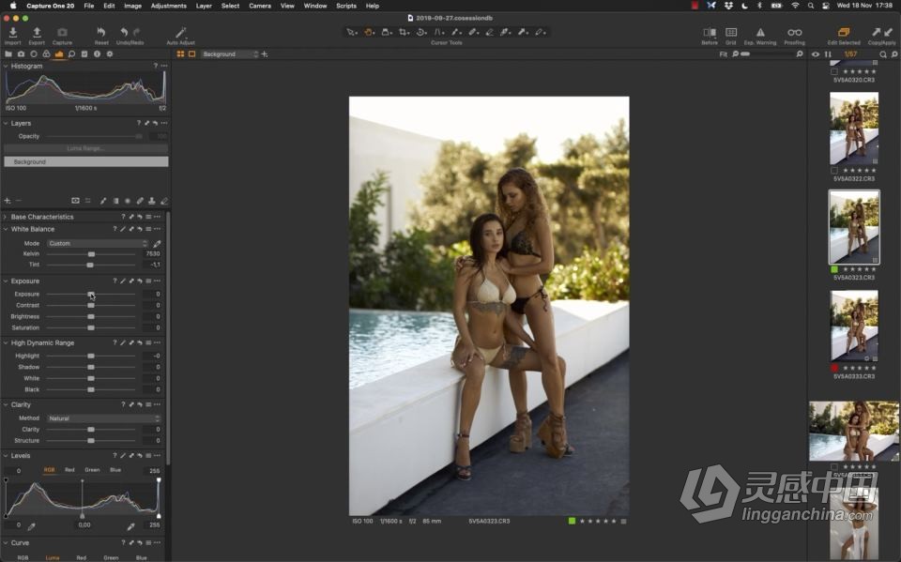Screen dimensions: 901x562
Task: Toggle the viewer visibility eye icon
Action: tap(816, 54)
